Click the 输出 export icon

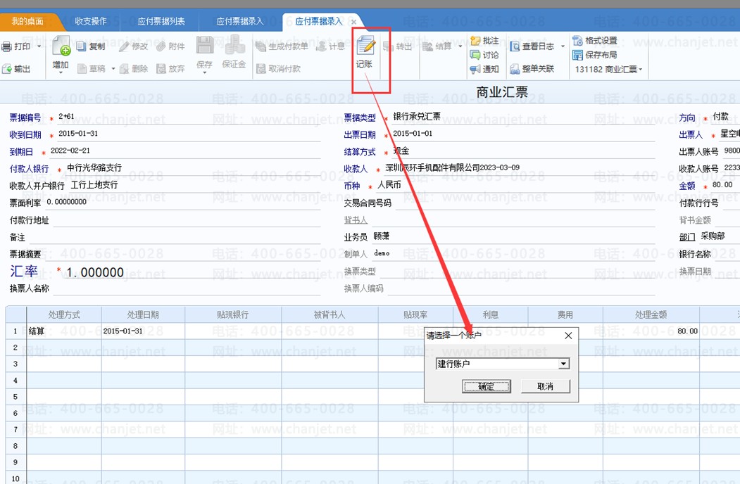pos(6,69)
